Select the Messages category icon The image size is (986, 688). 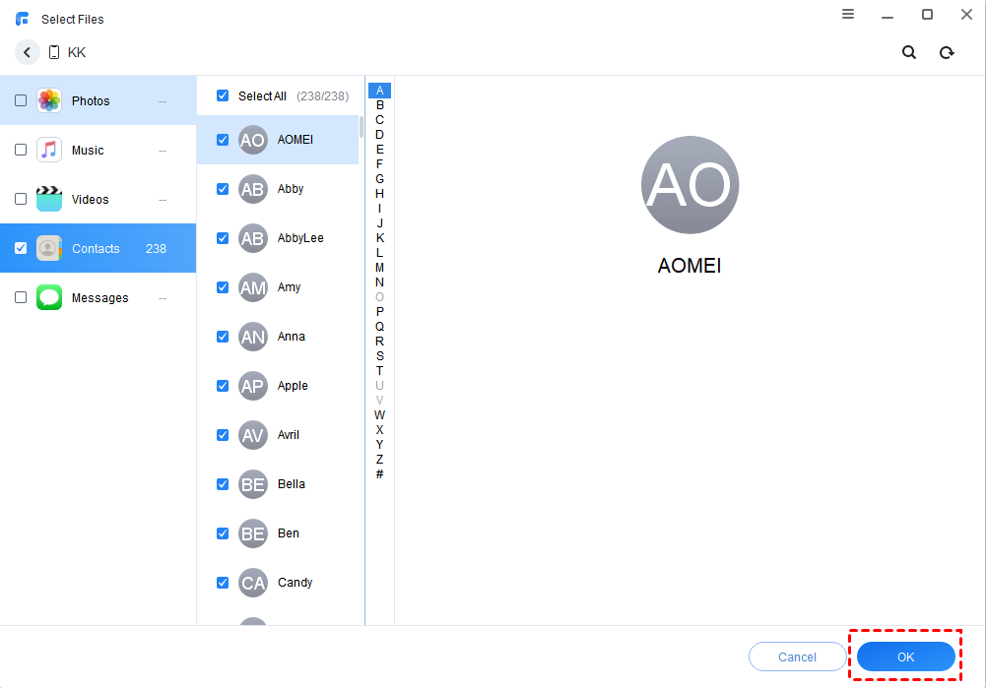(49, 297)
